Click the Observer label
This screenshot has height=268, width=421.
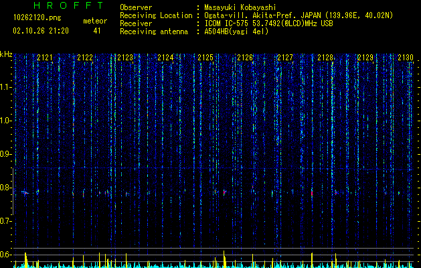136,7
